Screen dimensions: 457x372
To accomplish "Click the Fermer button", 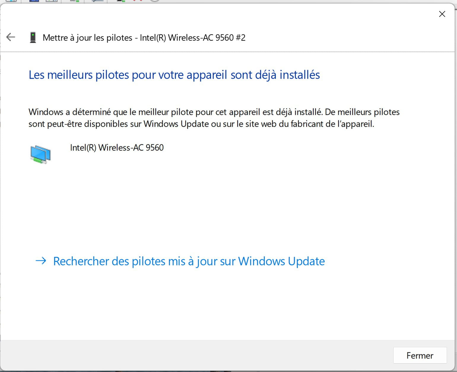I will point(420,355).
